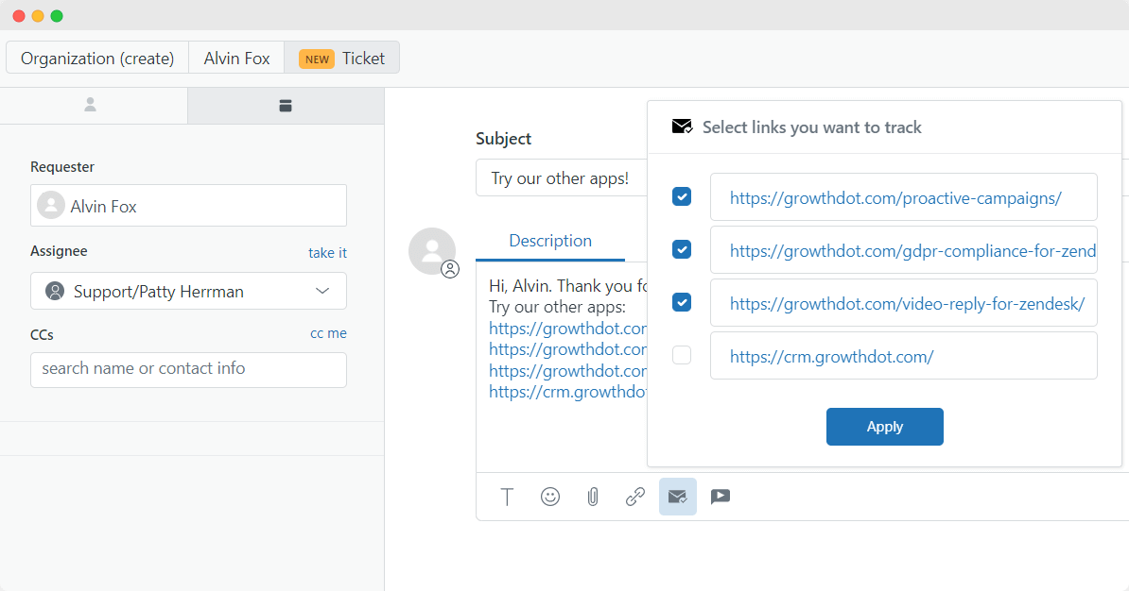The height and width of the screenshot is (591, 1129).
Task: Switch to the Alvin Fox tab
Action: [237, 59]
